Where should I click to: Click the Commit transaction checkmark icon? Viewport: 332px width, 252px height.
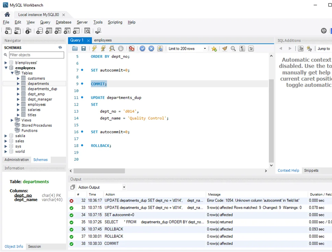pyautogui.click(x=142, y=49)
